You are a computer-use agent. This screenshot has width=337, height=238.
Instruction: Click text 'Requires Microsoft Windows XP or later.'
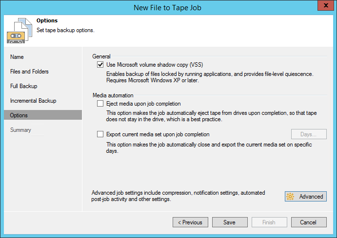coord(153,80)
